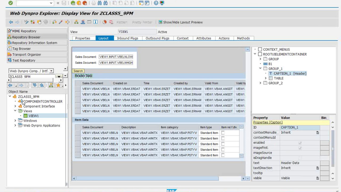Open the Transport Organizer
341x192 pixels.
click(x=37, y=54)
